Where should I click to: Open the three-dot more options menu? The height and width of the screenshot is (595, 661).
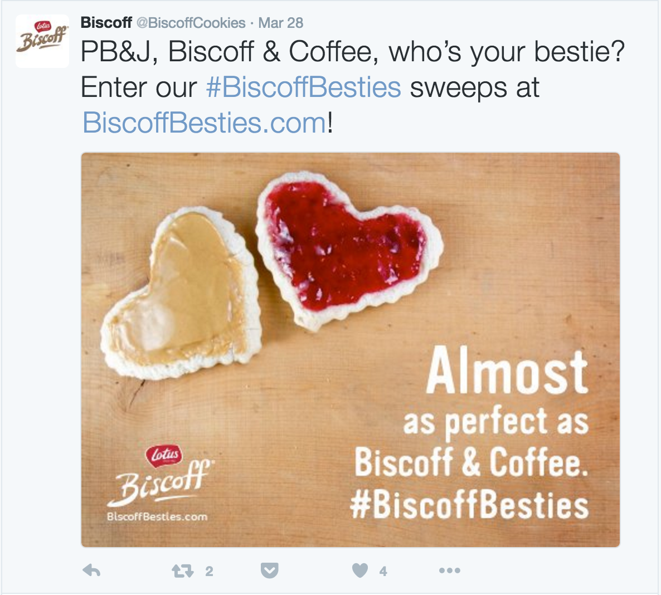pos(449,570)
